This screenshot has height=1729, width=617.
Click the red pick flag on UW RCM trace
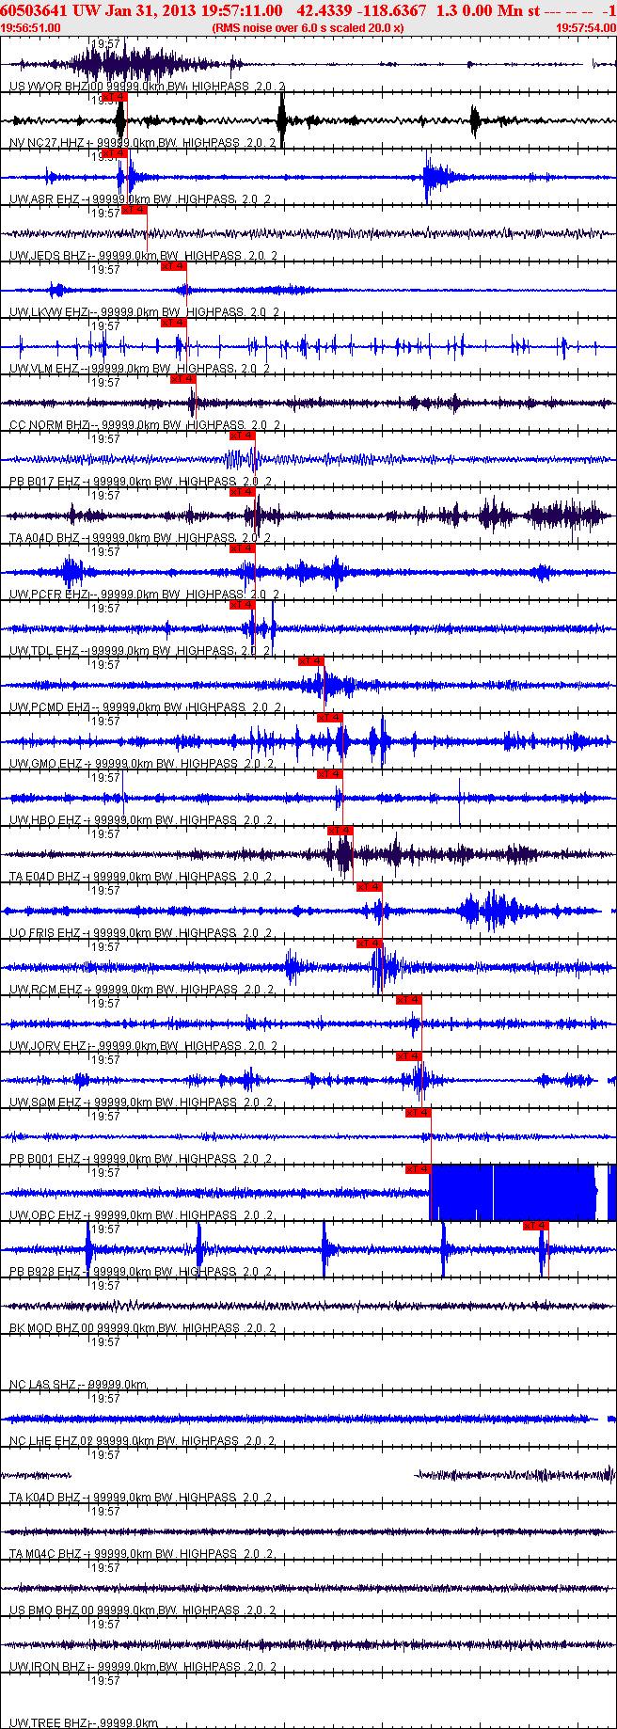coord(369,944)
